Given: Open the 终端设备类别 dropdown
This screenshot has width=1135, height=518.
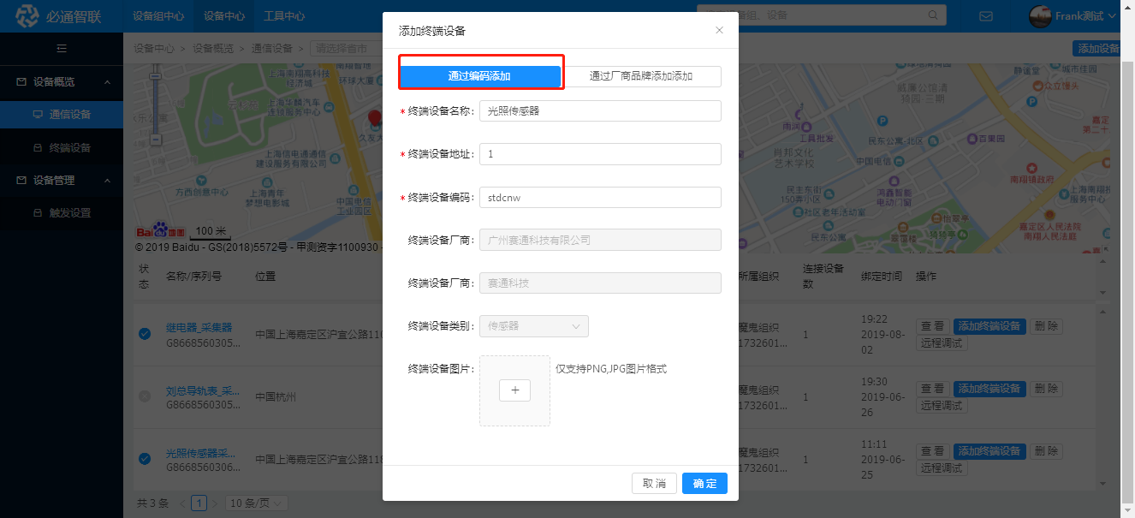Looking at the screenshot, I should [x=534, y=326].
